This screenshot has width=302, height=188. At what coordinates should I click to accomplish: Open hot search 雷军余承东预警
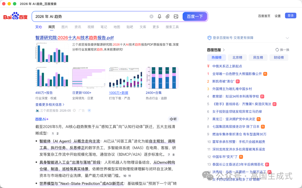click(x=239, y=141)
